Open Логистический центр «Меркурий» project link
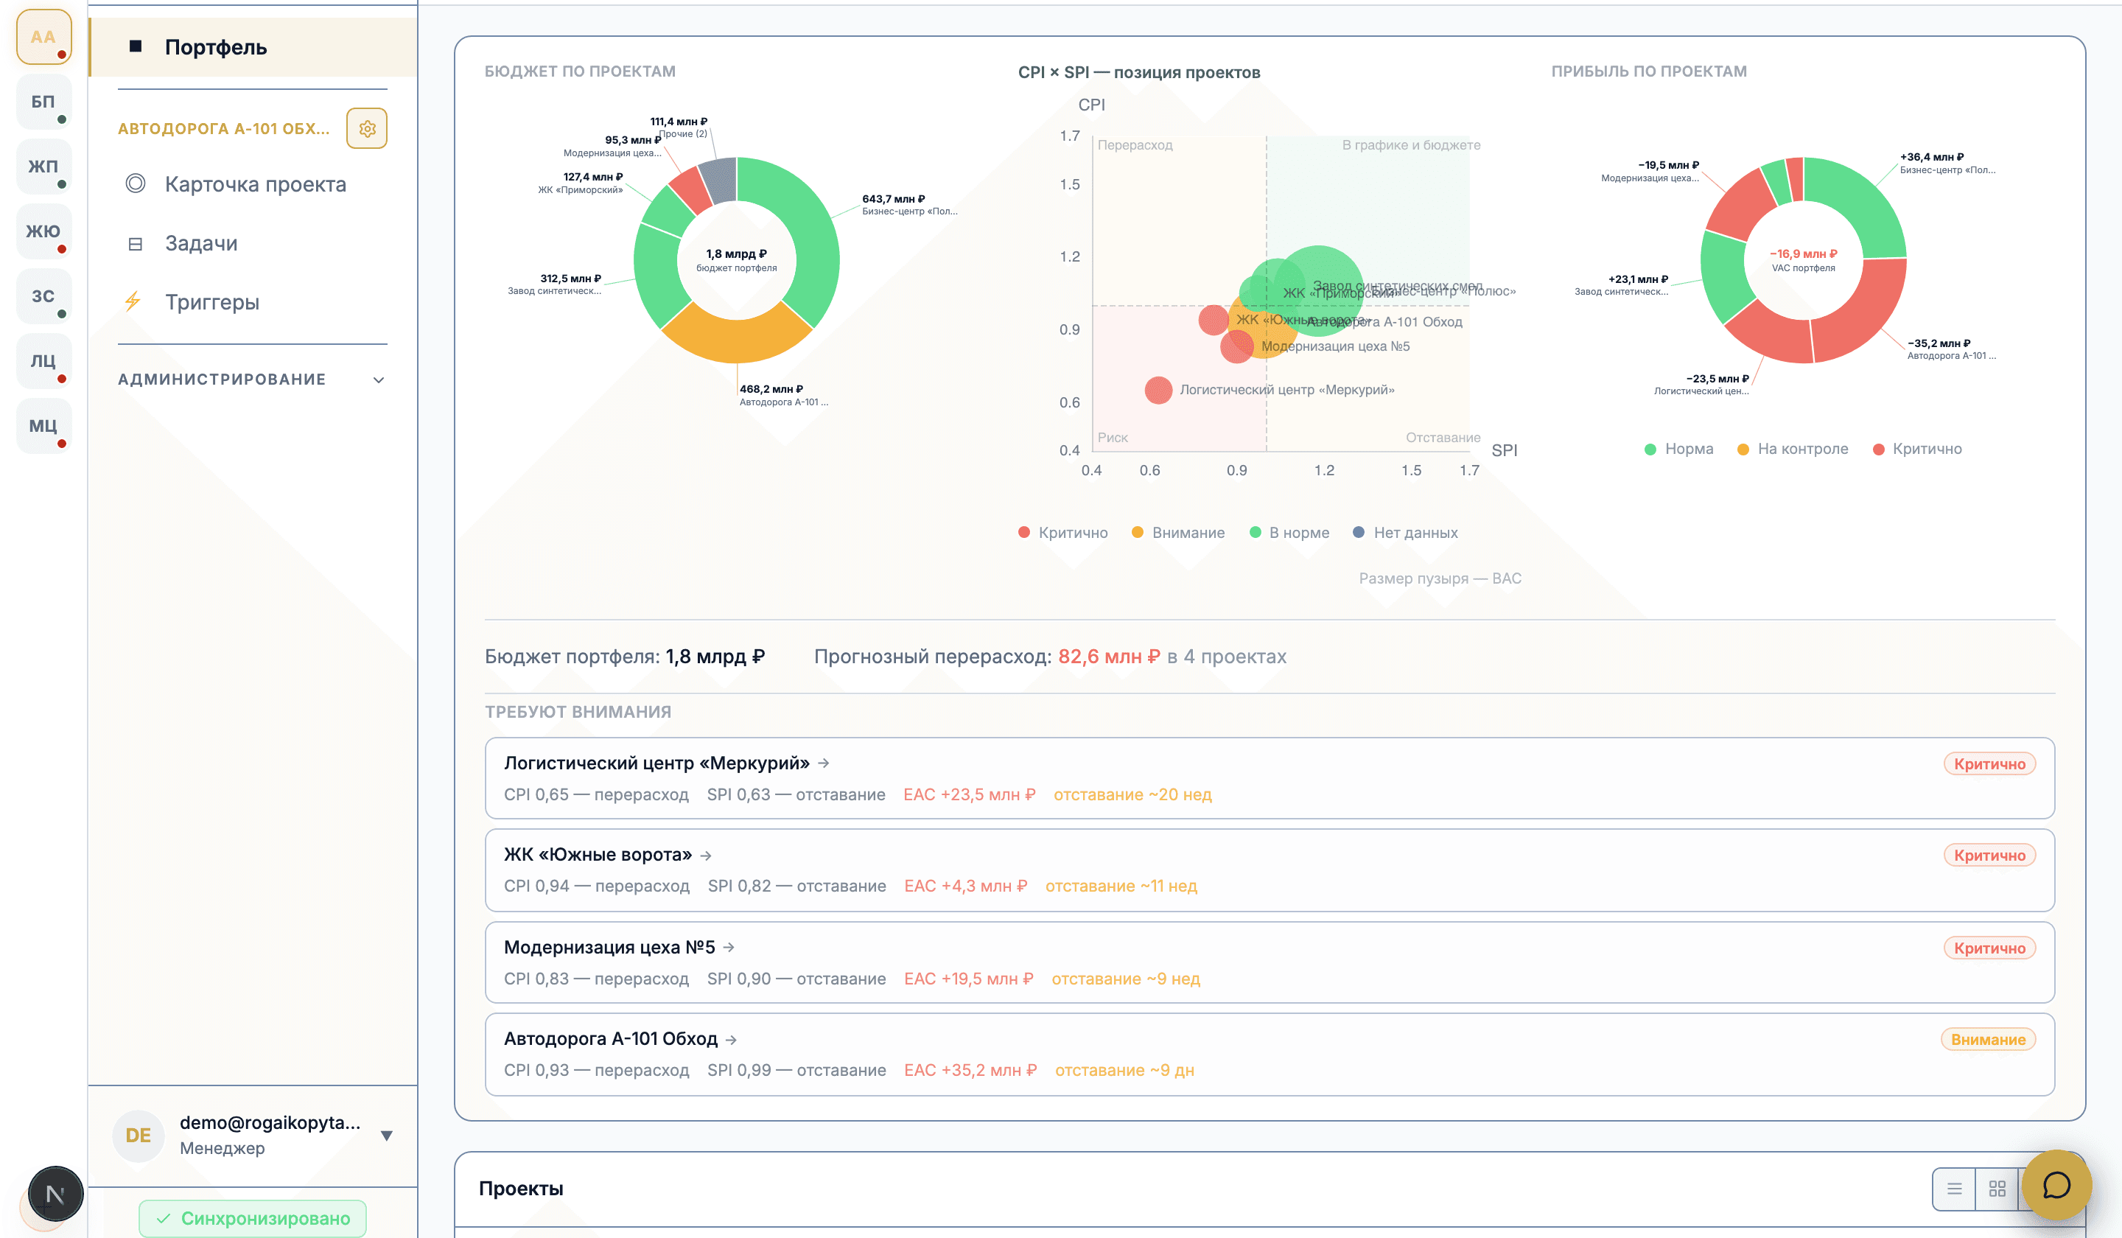Image resolution: width=2122 pixels, height=1238 pixels. 656,763
